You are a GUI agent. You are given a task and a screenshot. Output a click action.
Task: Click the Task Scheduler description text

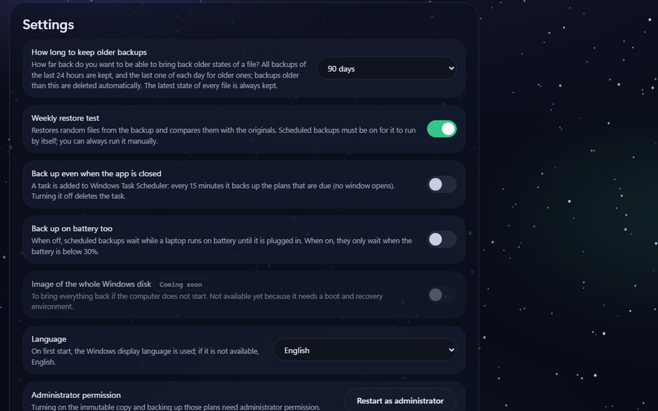(x=213, y=191)
